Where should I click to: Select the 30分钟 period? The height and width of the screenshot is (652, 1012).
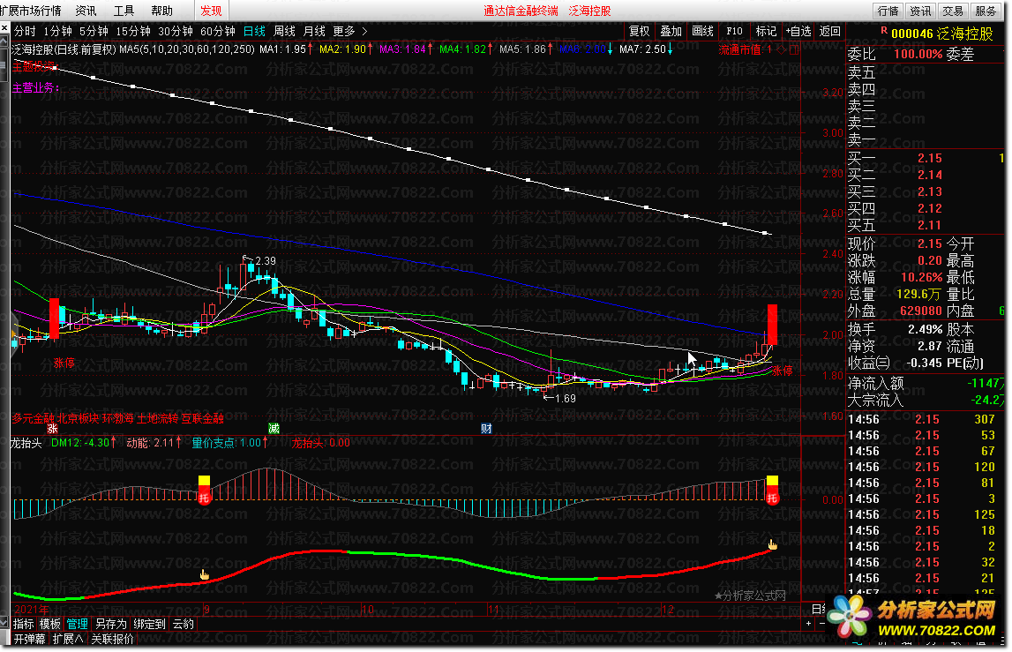pos(176,31)
